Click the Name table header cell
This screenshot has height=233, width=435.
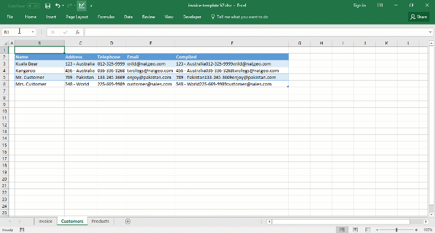39,57
